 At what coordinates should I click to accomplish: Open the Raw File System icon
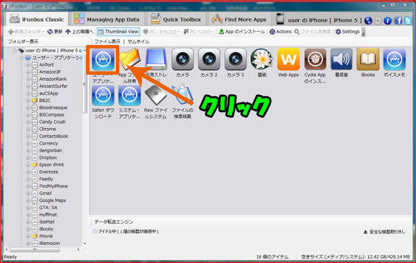click(156, 95)
